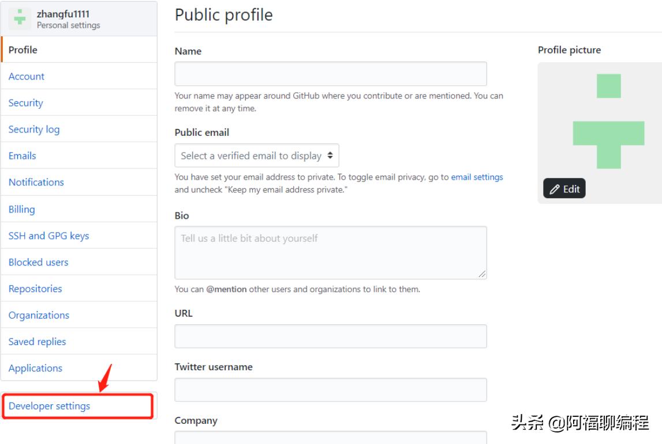Focus the Bio text area

331,253
